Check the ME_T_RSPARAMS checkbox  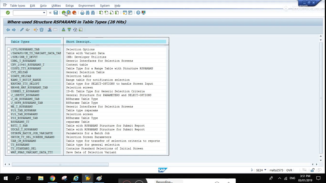9,106
